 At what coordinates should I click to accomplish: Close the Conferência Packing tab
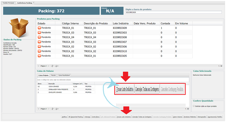(x=33, y=2)
